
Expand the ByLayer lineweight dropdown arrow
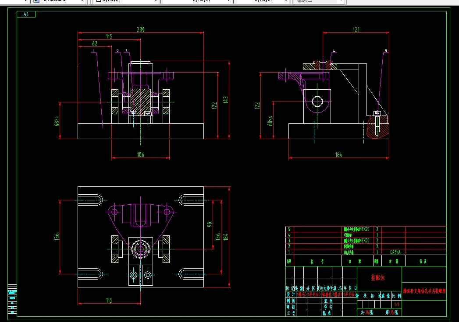[286, 1]
